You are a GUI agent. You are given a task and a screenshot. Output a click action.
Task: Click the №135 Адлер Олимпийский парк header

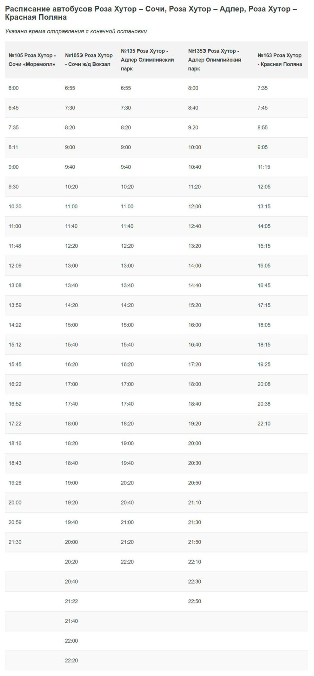tap(147, 60)
